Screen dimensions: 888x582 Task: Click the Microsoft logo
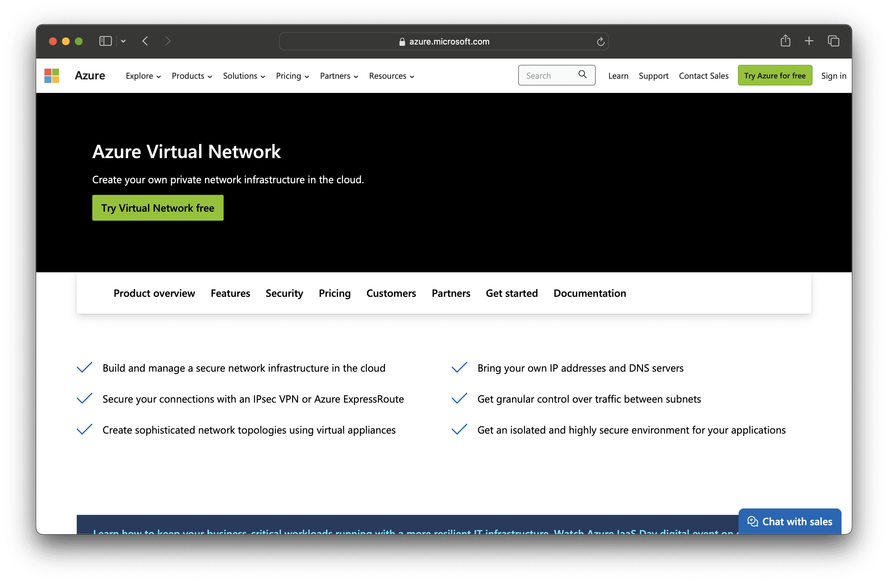(52, 76)
